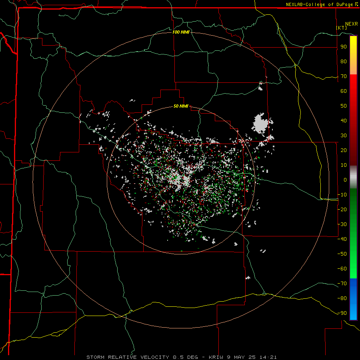Viewport: 360px width, 360px height.
Task: Click the -70 value on the velocity scale
Action: click(342, 284)
